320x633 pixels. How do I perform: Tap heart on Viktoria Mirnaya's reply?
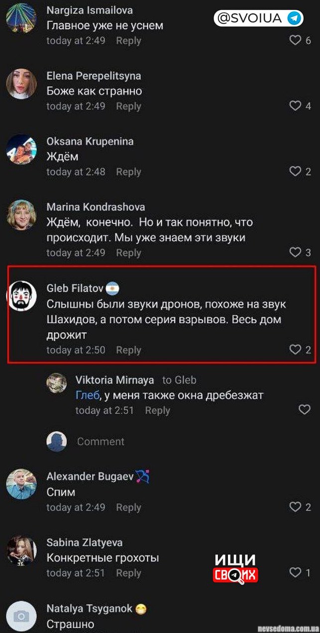coord(304,410)
